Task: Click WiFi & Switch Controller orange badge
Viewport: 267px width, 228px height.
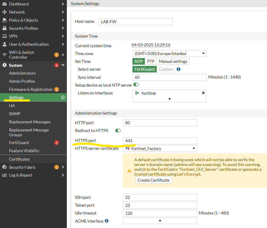Action: (x=57, y=55)
